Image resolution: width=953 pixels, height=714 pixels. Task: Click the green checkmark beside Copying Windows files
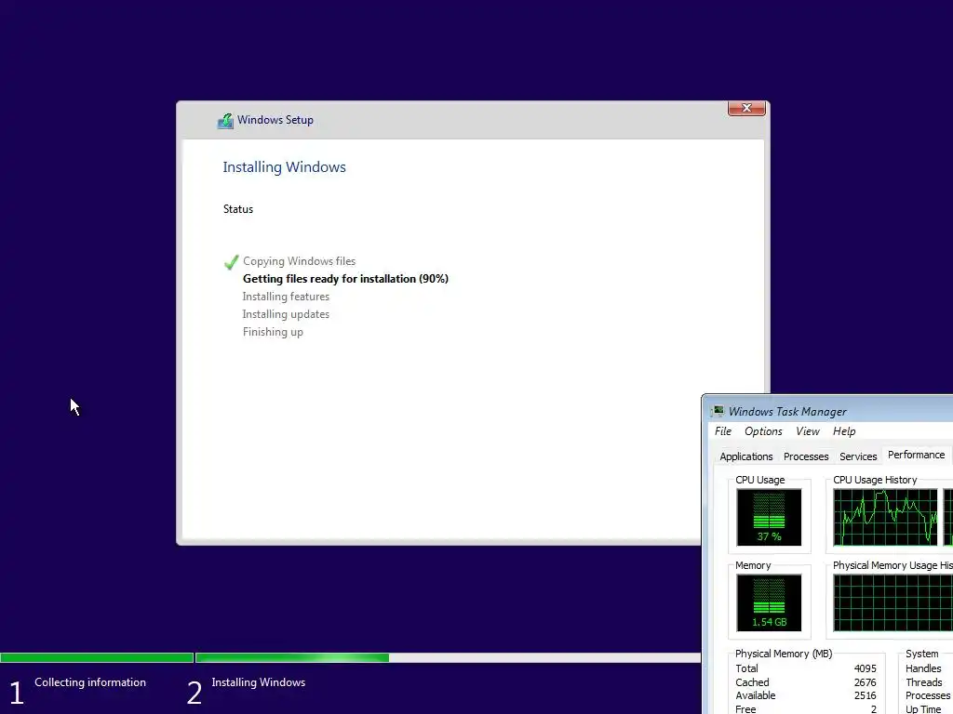231,261
